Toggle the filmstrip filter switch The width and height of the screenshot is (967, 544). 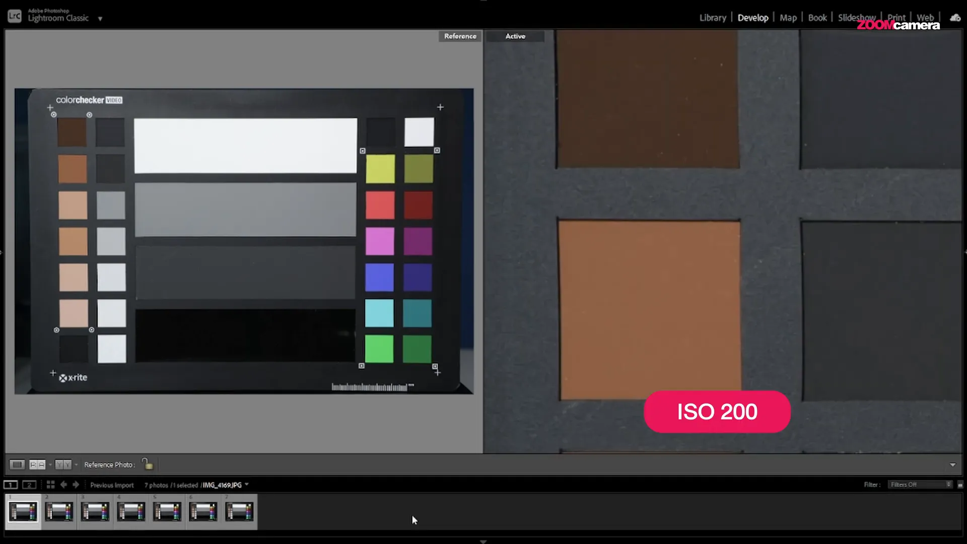[x=960, y=485]
